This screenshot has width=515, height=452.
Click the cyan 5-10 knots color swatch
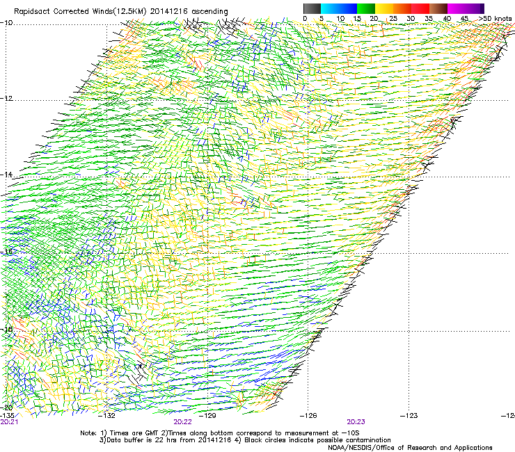[330, 8]
